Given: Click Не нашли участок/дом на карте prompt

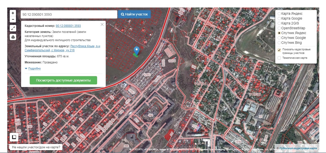Looking at the screenshot, I should (x=36, y=147).
